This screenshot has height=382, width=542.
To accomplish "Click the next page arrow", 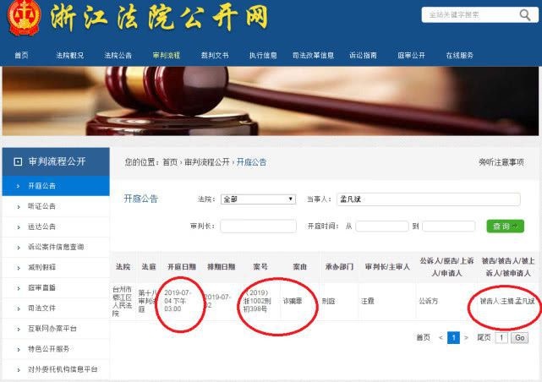I will click(465, 337).
